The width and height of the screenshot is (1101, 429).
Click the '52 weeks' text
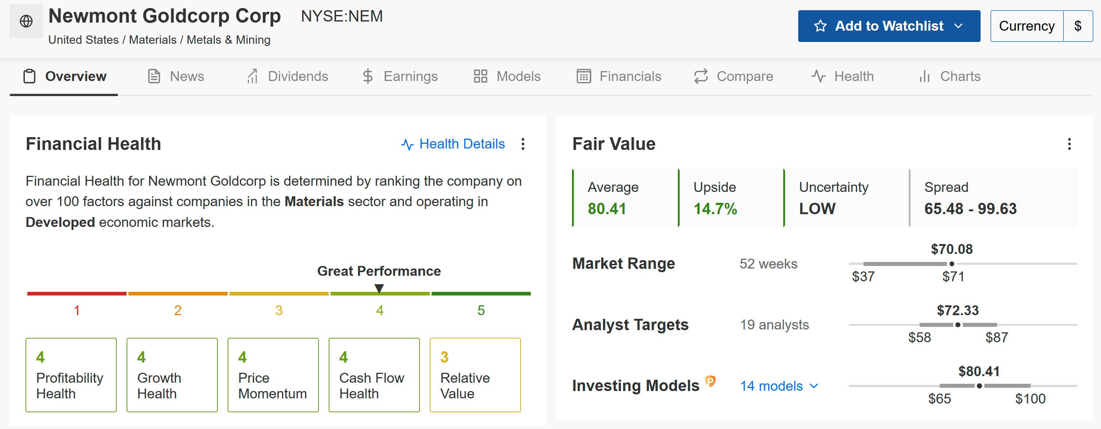pyautogui.click(x=769, y=264)
